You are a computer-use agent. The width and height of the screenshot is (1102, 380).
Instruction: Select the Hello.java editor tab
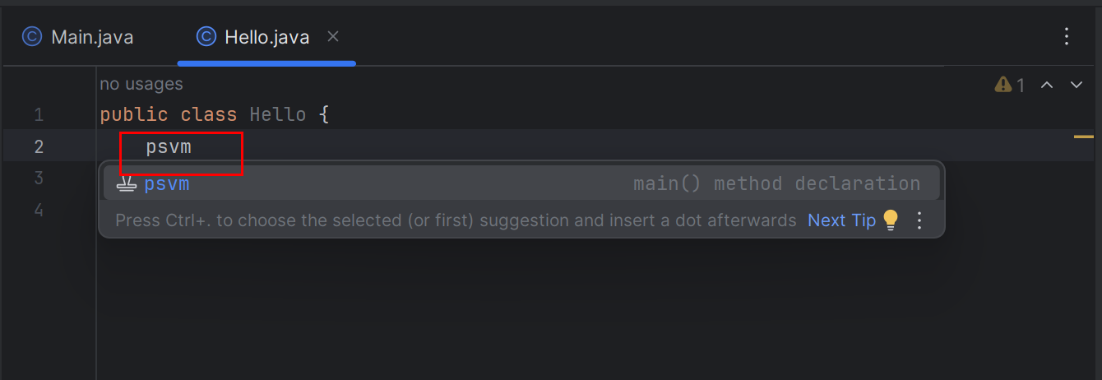pyautogui.click(x=266, y=37)
